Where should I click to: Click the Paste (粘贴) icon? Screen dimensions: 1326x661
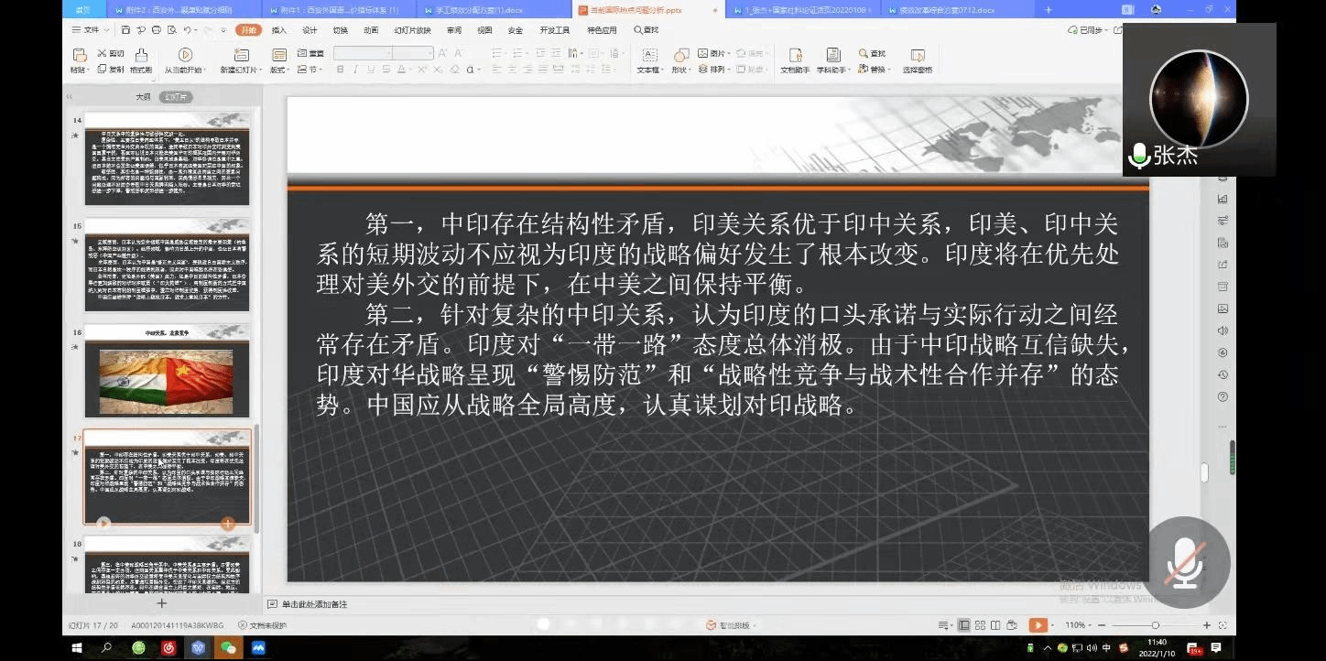point(78,55)
